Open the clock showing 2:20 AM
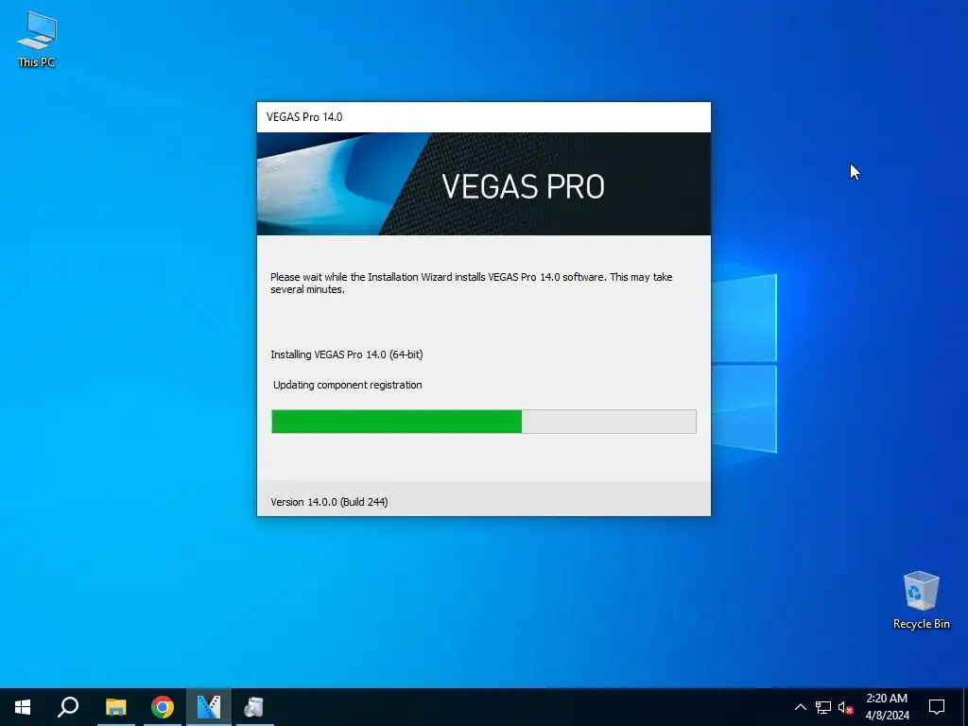 tap(887, 707)
